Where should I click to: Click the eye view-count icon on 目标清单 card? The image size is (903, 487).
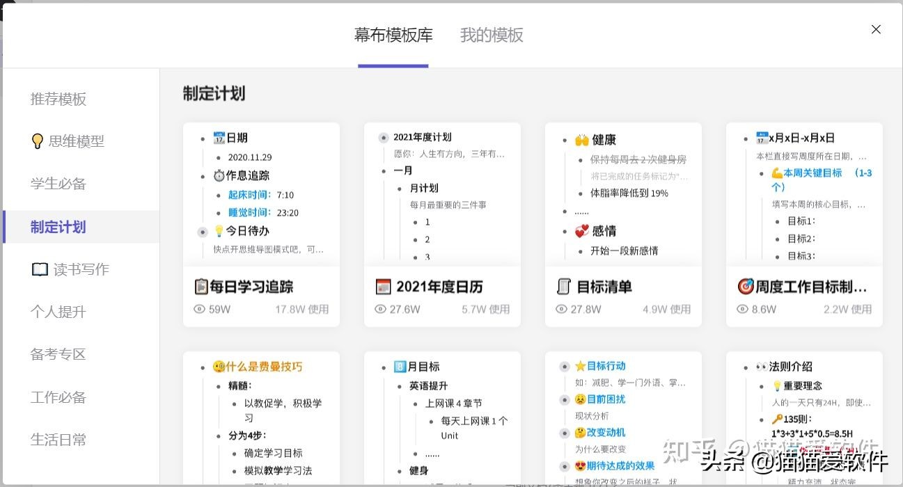(562, 309)
